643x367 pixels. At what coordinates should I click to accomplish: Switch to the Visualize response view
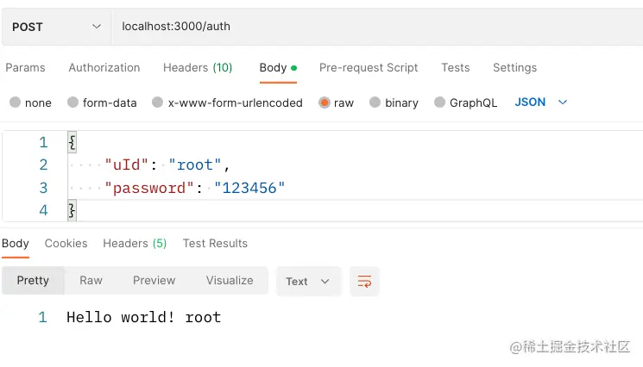pos(230,281)
